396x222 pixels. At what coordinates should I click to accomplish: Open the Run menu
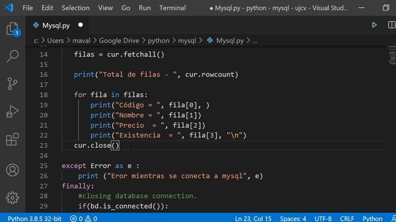coord(145,8)
